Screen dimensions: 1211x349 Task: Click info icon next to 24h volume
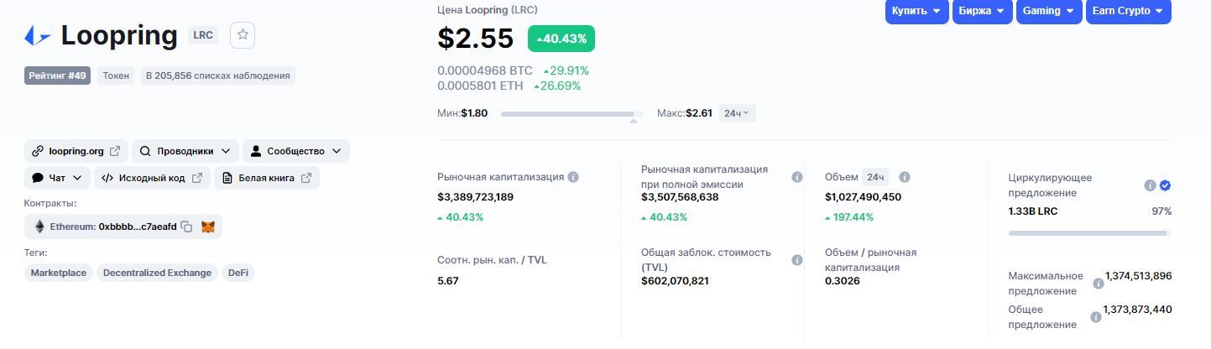(905, 177)
